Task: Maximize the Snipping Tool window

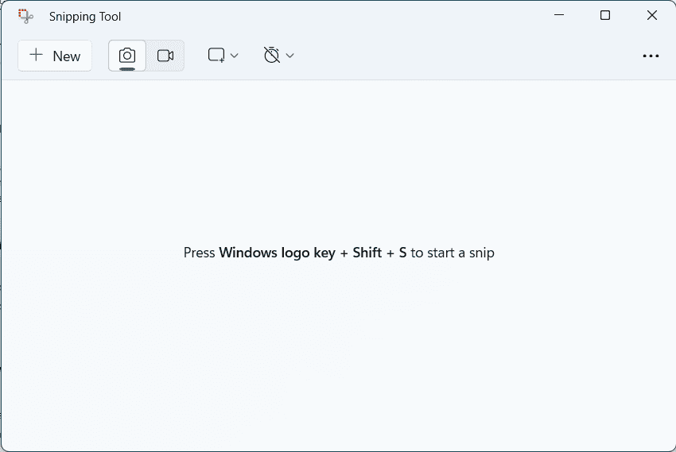Action: (605, 16)
